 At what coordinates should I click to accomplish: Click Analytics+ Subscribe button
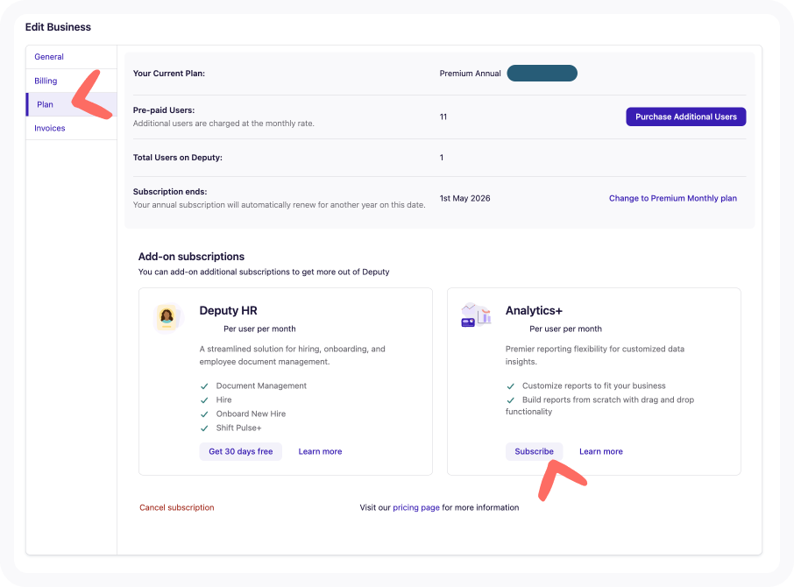point(534,451)
